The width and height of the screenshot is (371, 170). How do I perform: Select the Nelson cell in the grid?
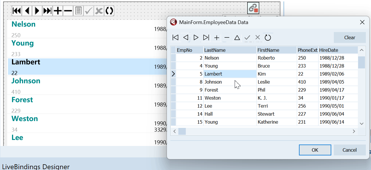[x=230, y=58]
